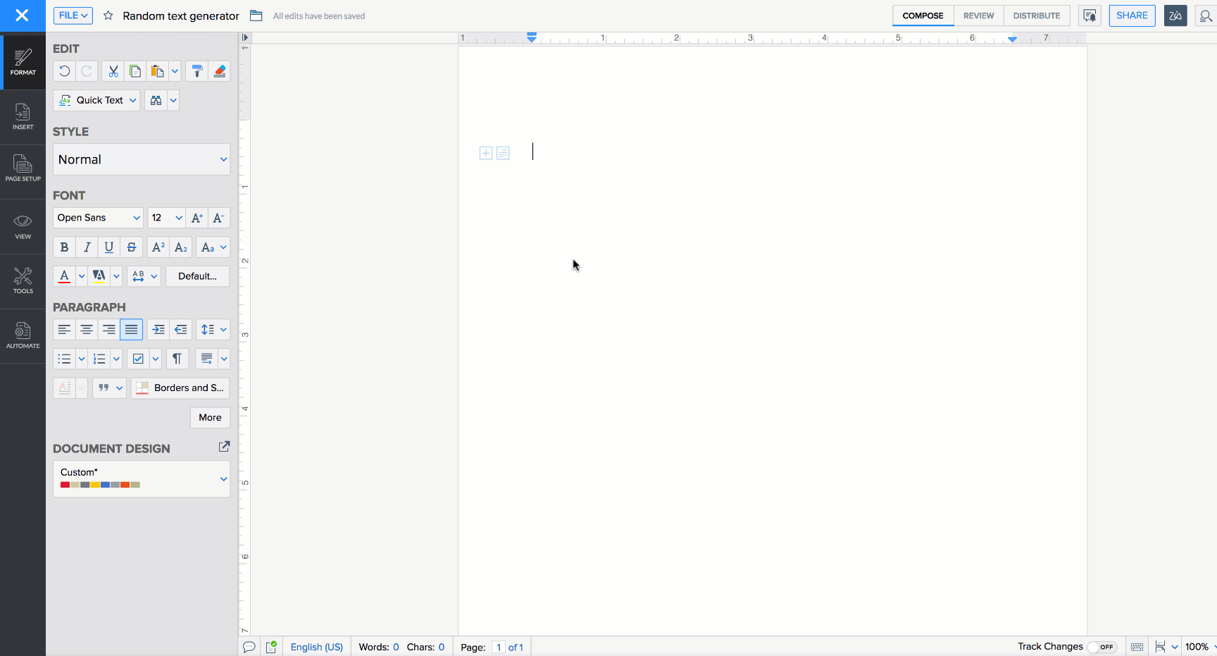Change font with Open Sans dropdown
This screenshot has height=656, width=1217.
tap(97, 218)
